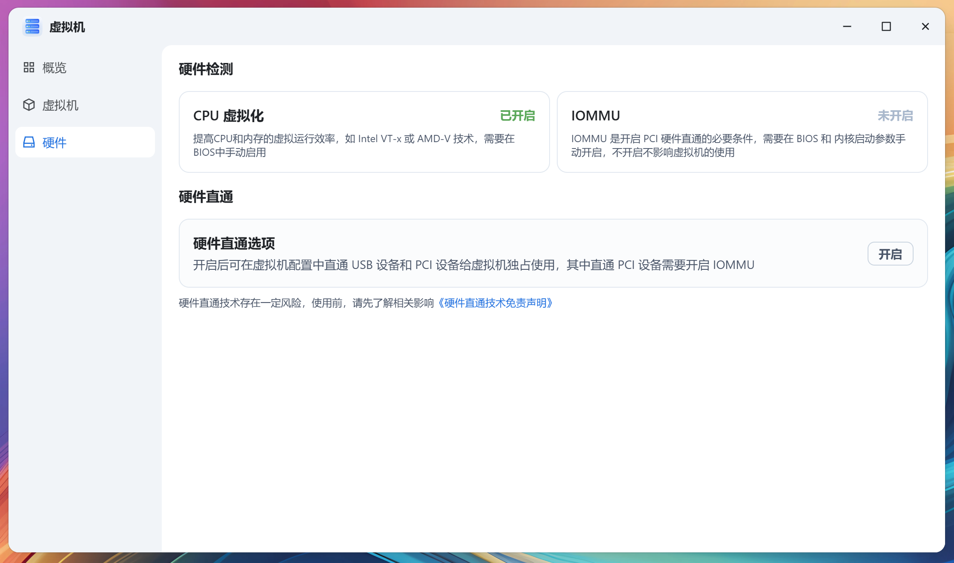Image resolution: width=954 pixels, height=563 pixels.
Task: Click the 虚拟机 window title text
Action: 67,26
